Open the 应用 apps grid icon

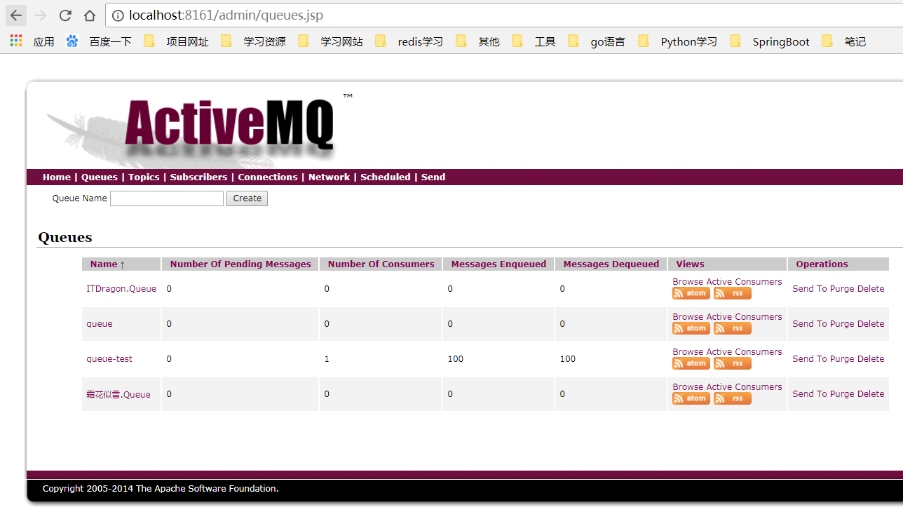tap(16, 41)
